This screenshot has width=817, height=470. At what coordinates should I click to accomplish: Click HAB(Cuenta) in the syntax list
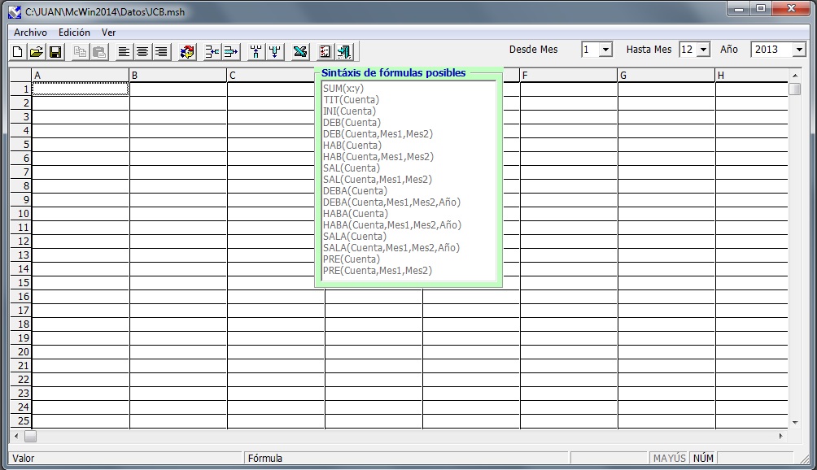352,146
